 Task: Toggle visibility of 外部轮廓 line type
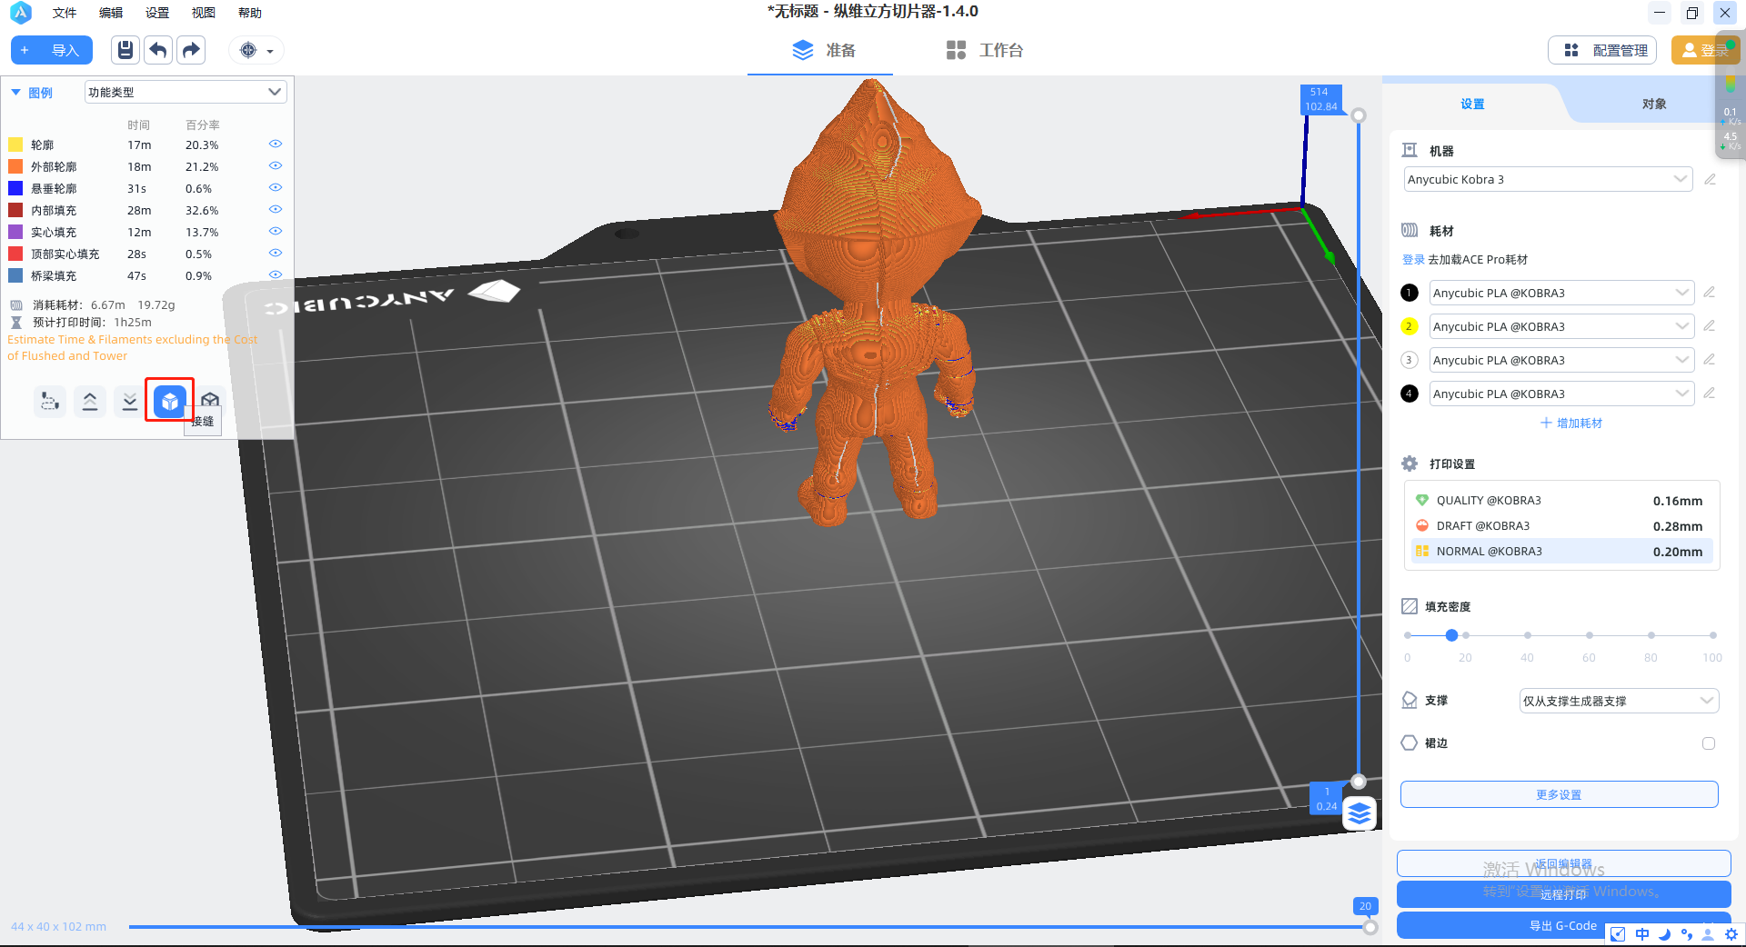point(276,166)
